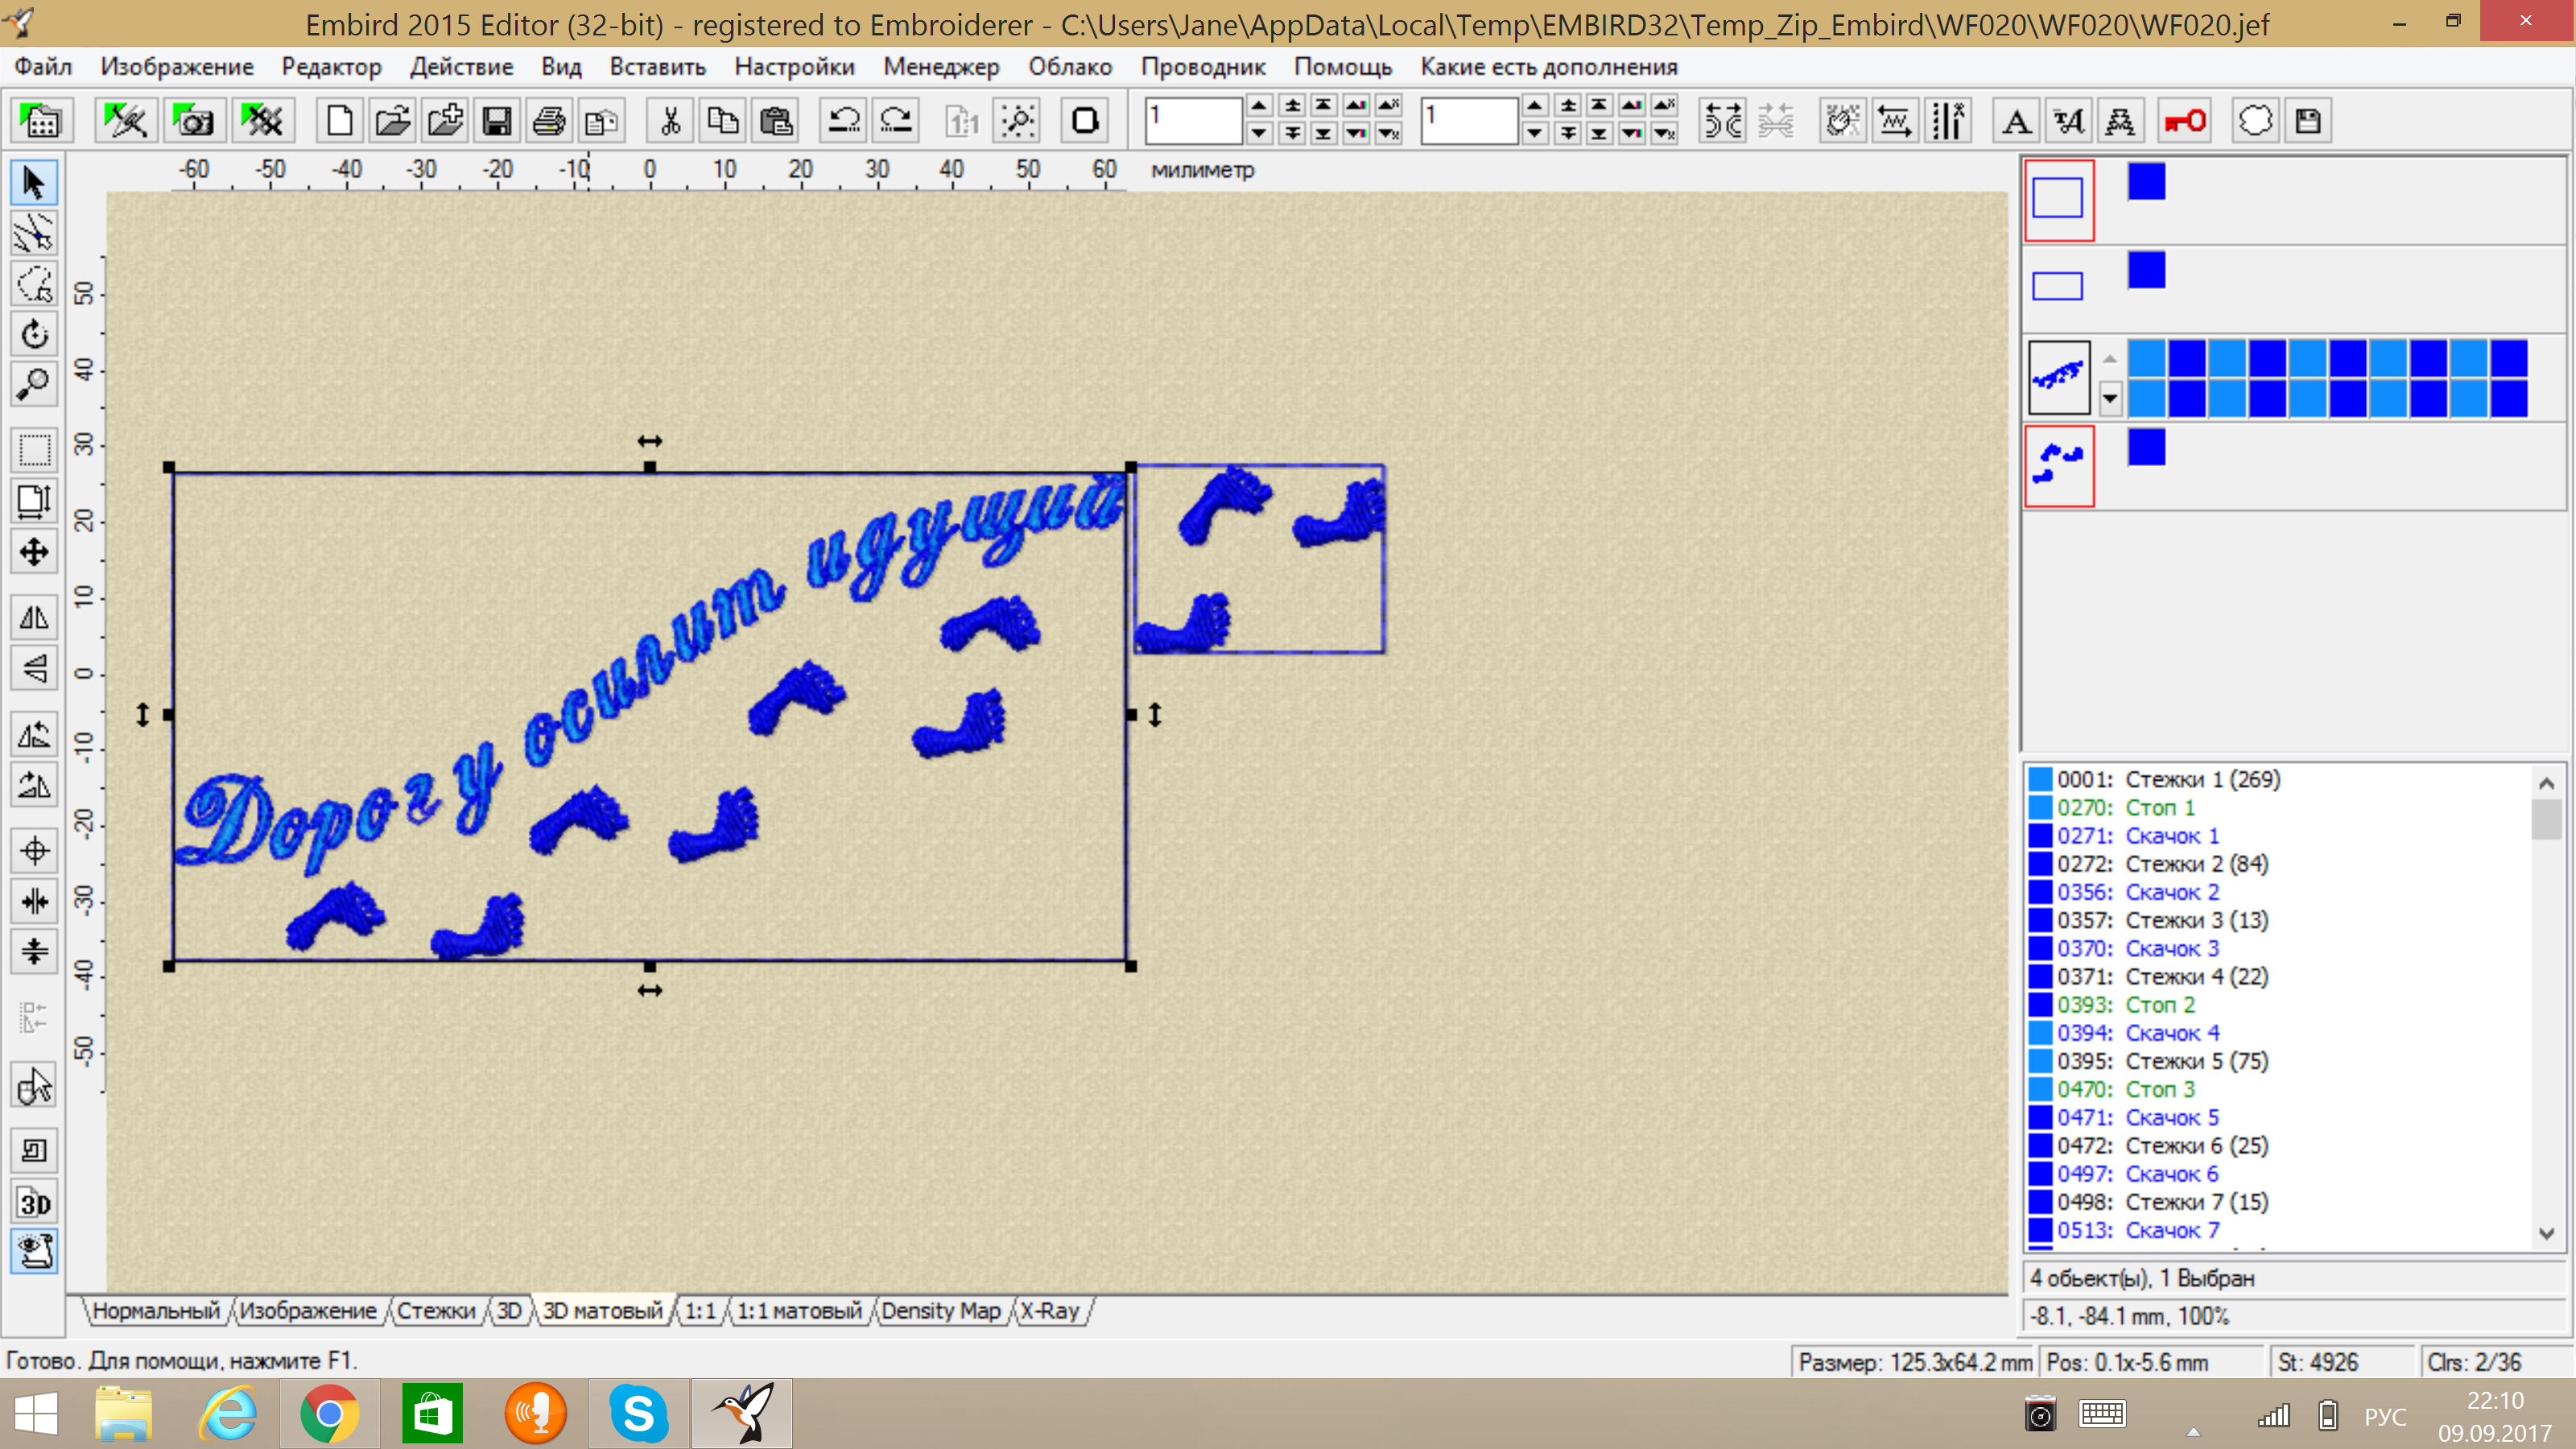Expand the color palette dropdown arrow for object three

click(2110, 398)
